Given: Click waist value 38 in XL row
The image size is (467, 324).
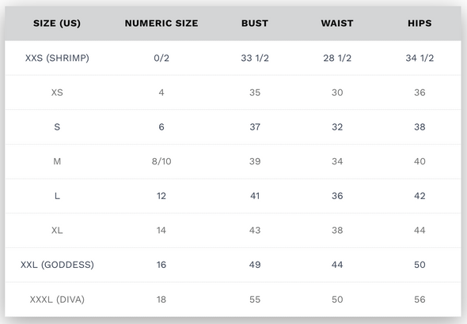Looking at the screenshot, I should (337, 231).
